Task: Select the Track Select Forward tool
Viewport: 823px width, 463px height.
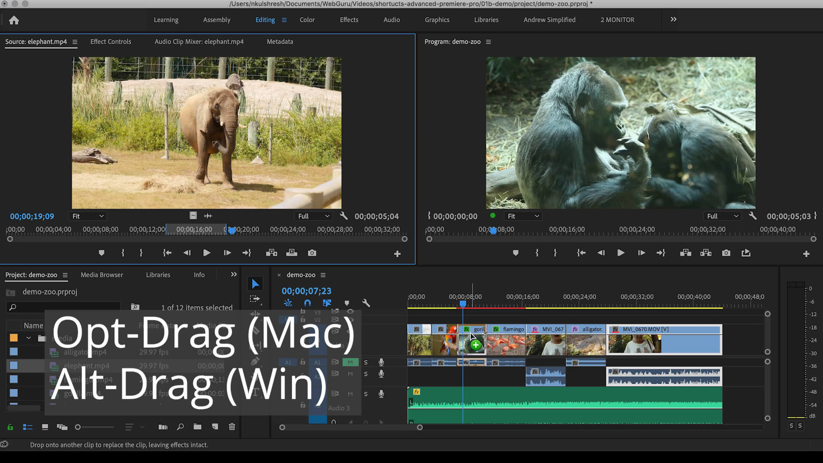Action: point(255,299)
